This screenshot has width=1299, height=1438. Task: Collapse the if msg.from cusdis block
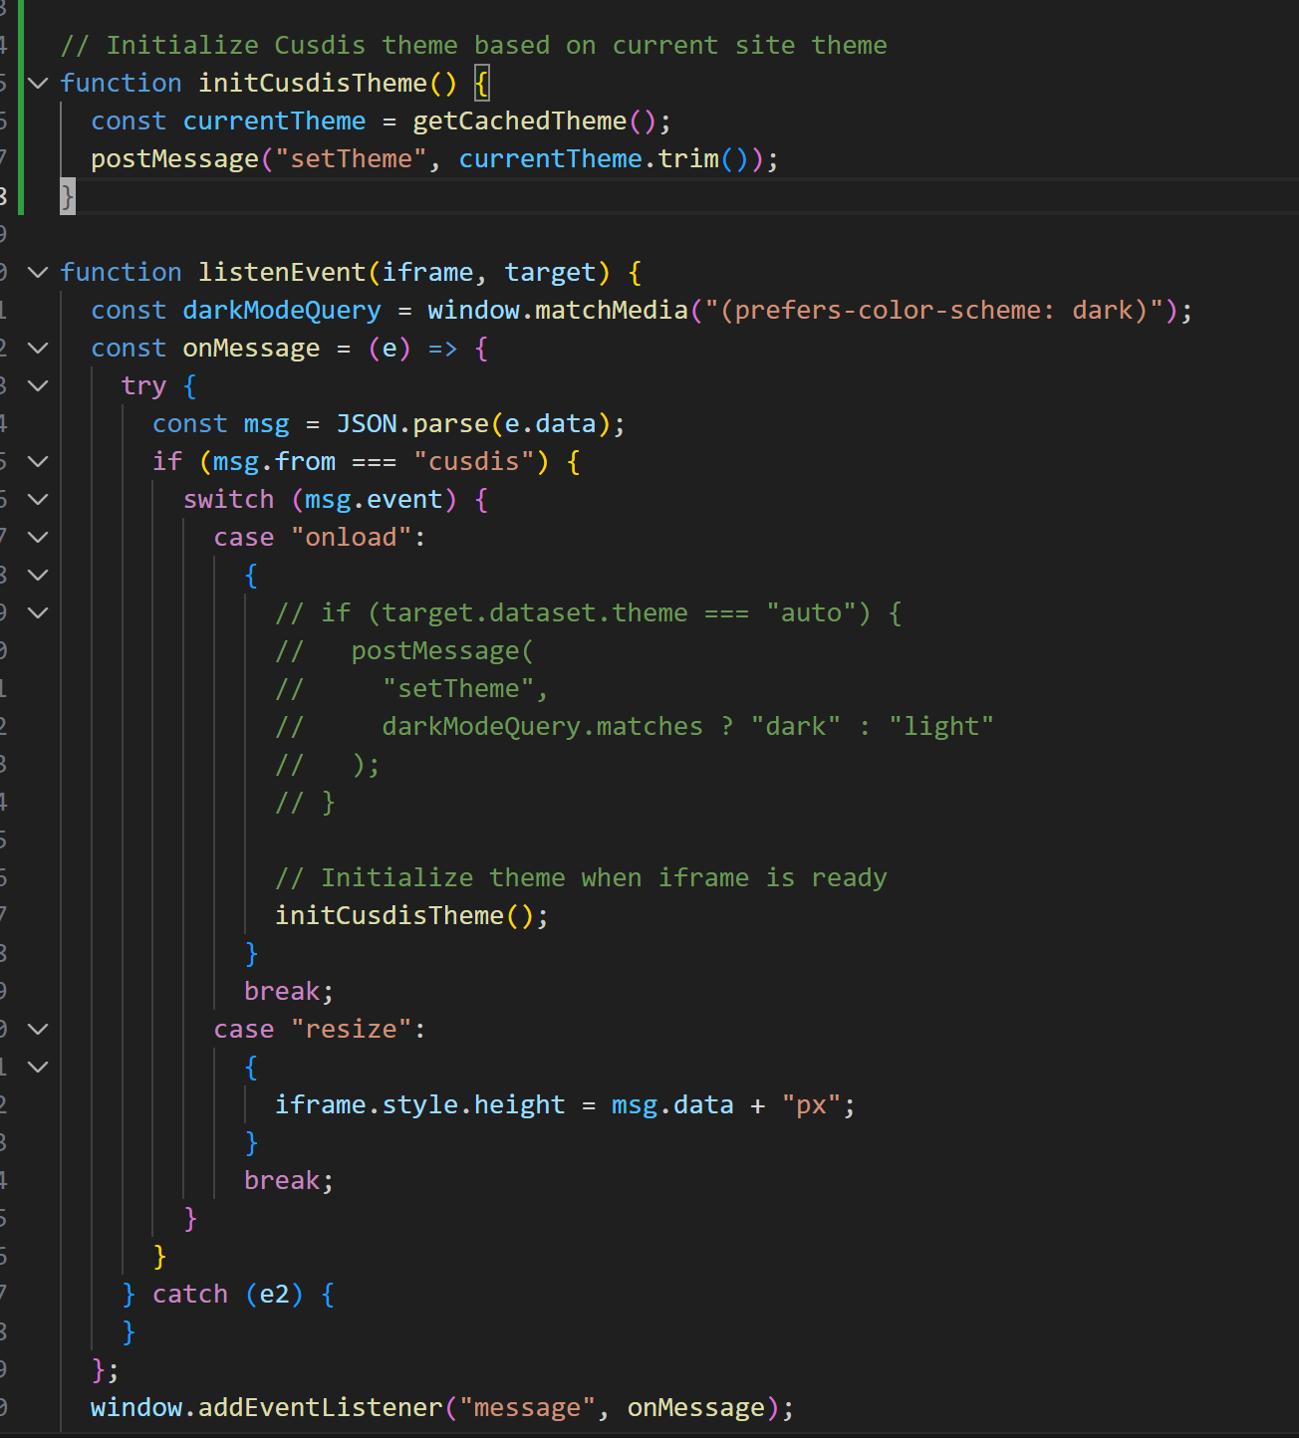click(x=38, y=461)
